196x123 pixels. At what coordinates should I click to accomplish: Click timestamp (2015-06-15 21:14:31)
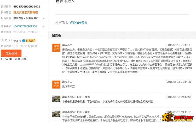point(179,82)
